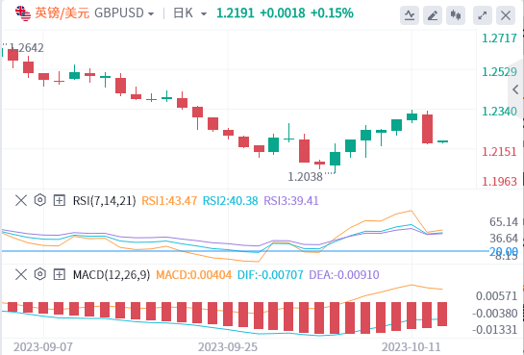Viewport: 524px width, 355px height.
Task: Click the +0.0018 change value
Action: 283,13
